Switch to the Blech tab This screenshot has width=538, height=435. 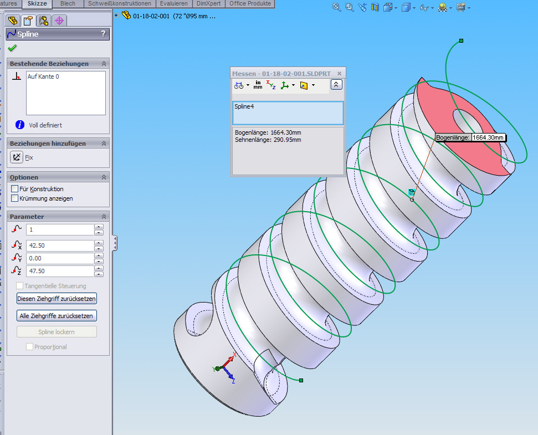coord(68,3)
